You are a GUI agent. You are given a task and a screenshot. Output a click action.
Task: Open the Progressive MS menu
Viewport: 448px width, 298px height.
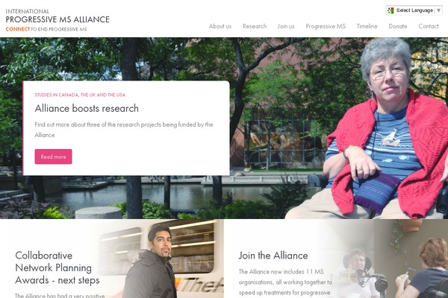(x=326, y=26)
